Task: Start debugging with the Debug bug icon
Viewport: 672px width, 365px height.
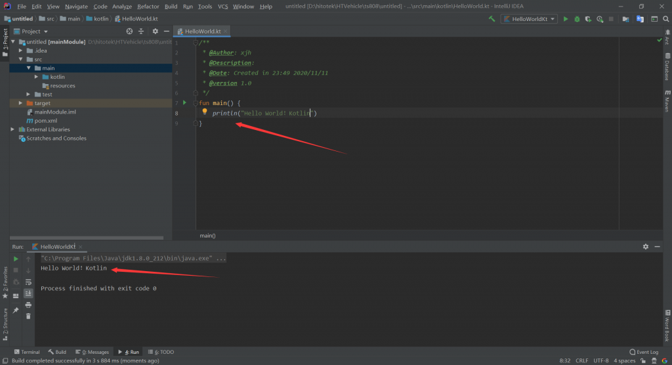Action: tap(577, 19)
